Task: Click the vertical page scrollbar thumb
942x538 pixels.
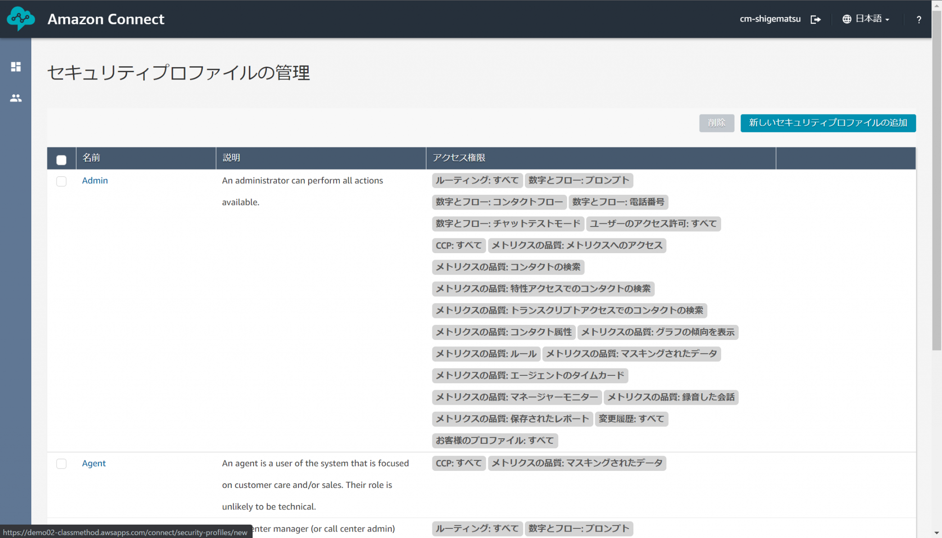Action: pos(936,180)
